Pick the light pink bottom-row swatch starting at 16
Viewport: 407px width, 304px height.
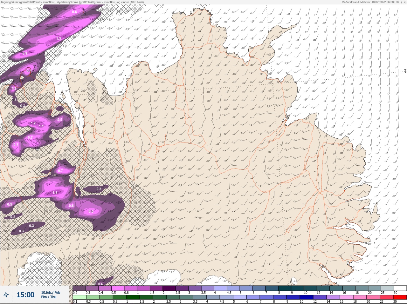click(346, 297)
